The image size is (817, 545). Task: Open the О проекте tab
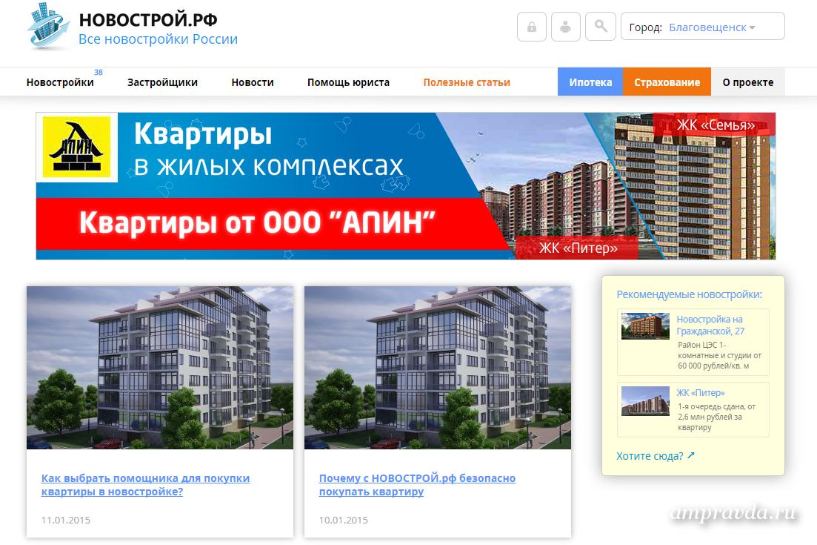pyautogui.click(x=747, y=82)
